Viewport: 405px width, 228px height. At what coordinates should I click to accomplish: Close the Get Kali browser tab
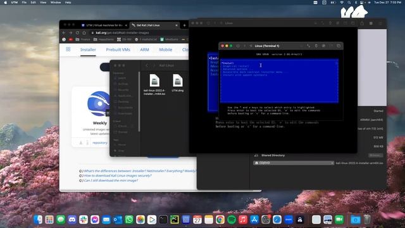(x=177, y=25)
